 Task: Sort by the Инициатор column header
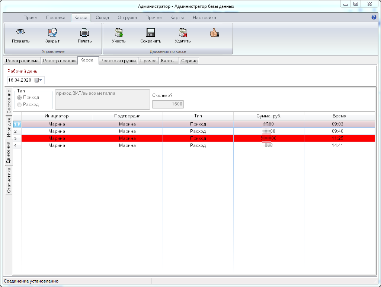(57, 116)
